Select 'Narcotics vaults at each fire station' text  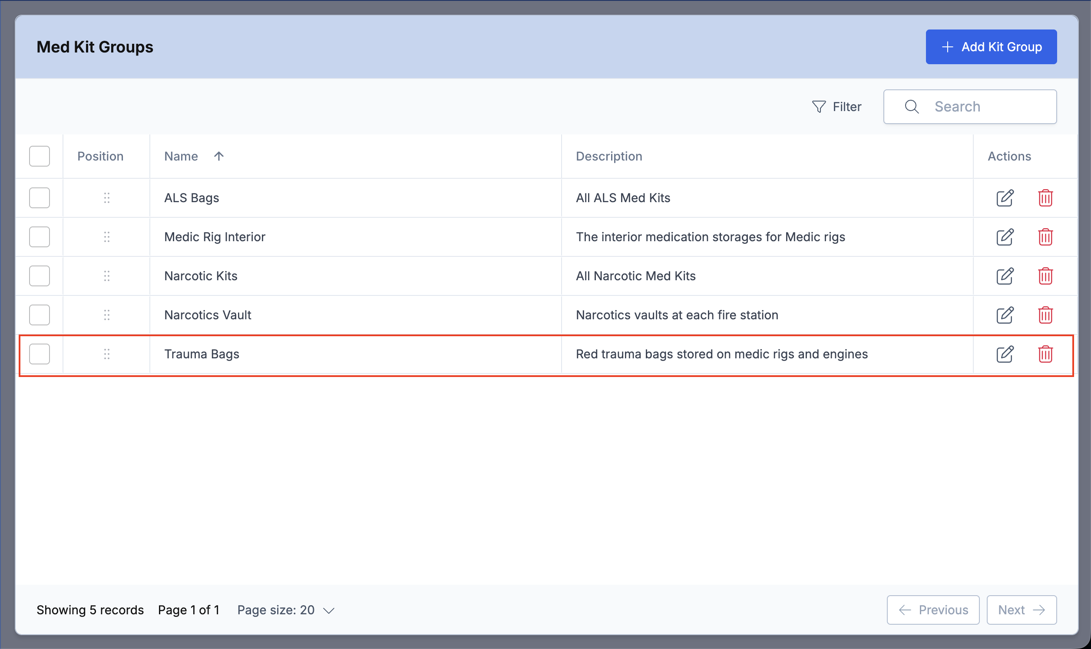click(677, 315)
